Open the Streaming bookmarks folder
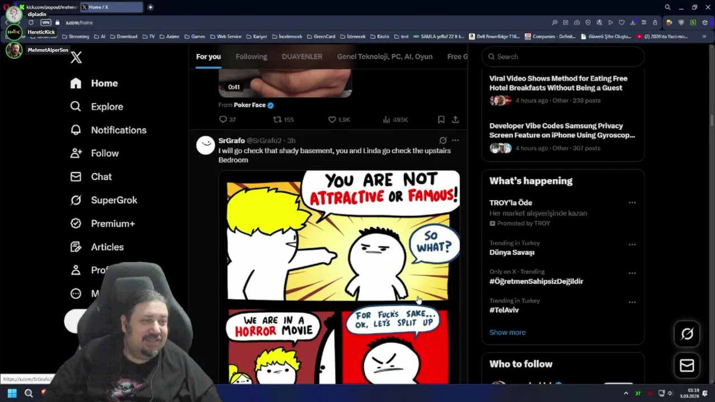 [75, 36]
